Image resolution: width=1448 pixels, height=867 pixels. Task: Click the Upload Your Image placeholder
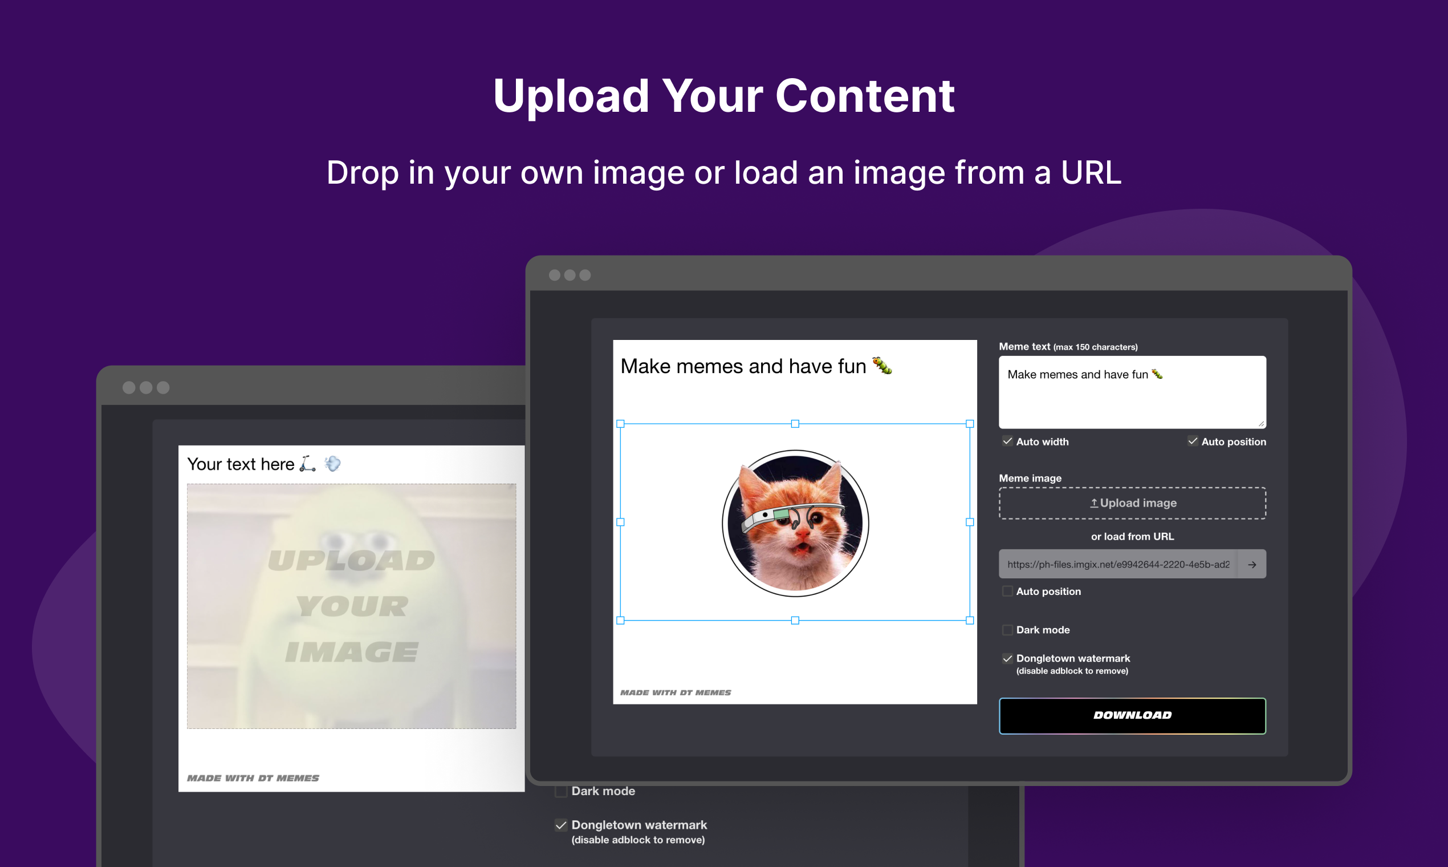point(352,606)
